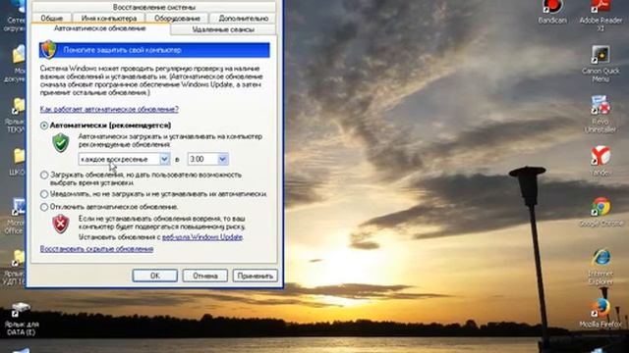
Task: Switch to the Общие tab
Action: click(52, 19)
